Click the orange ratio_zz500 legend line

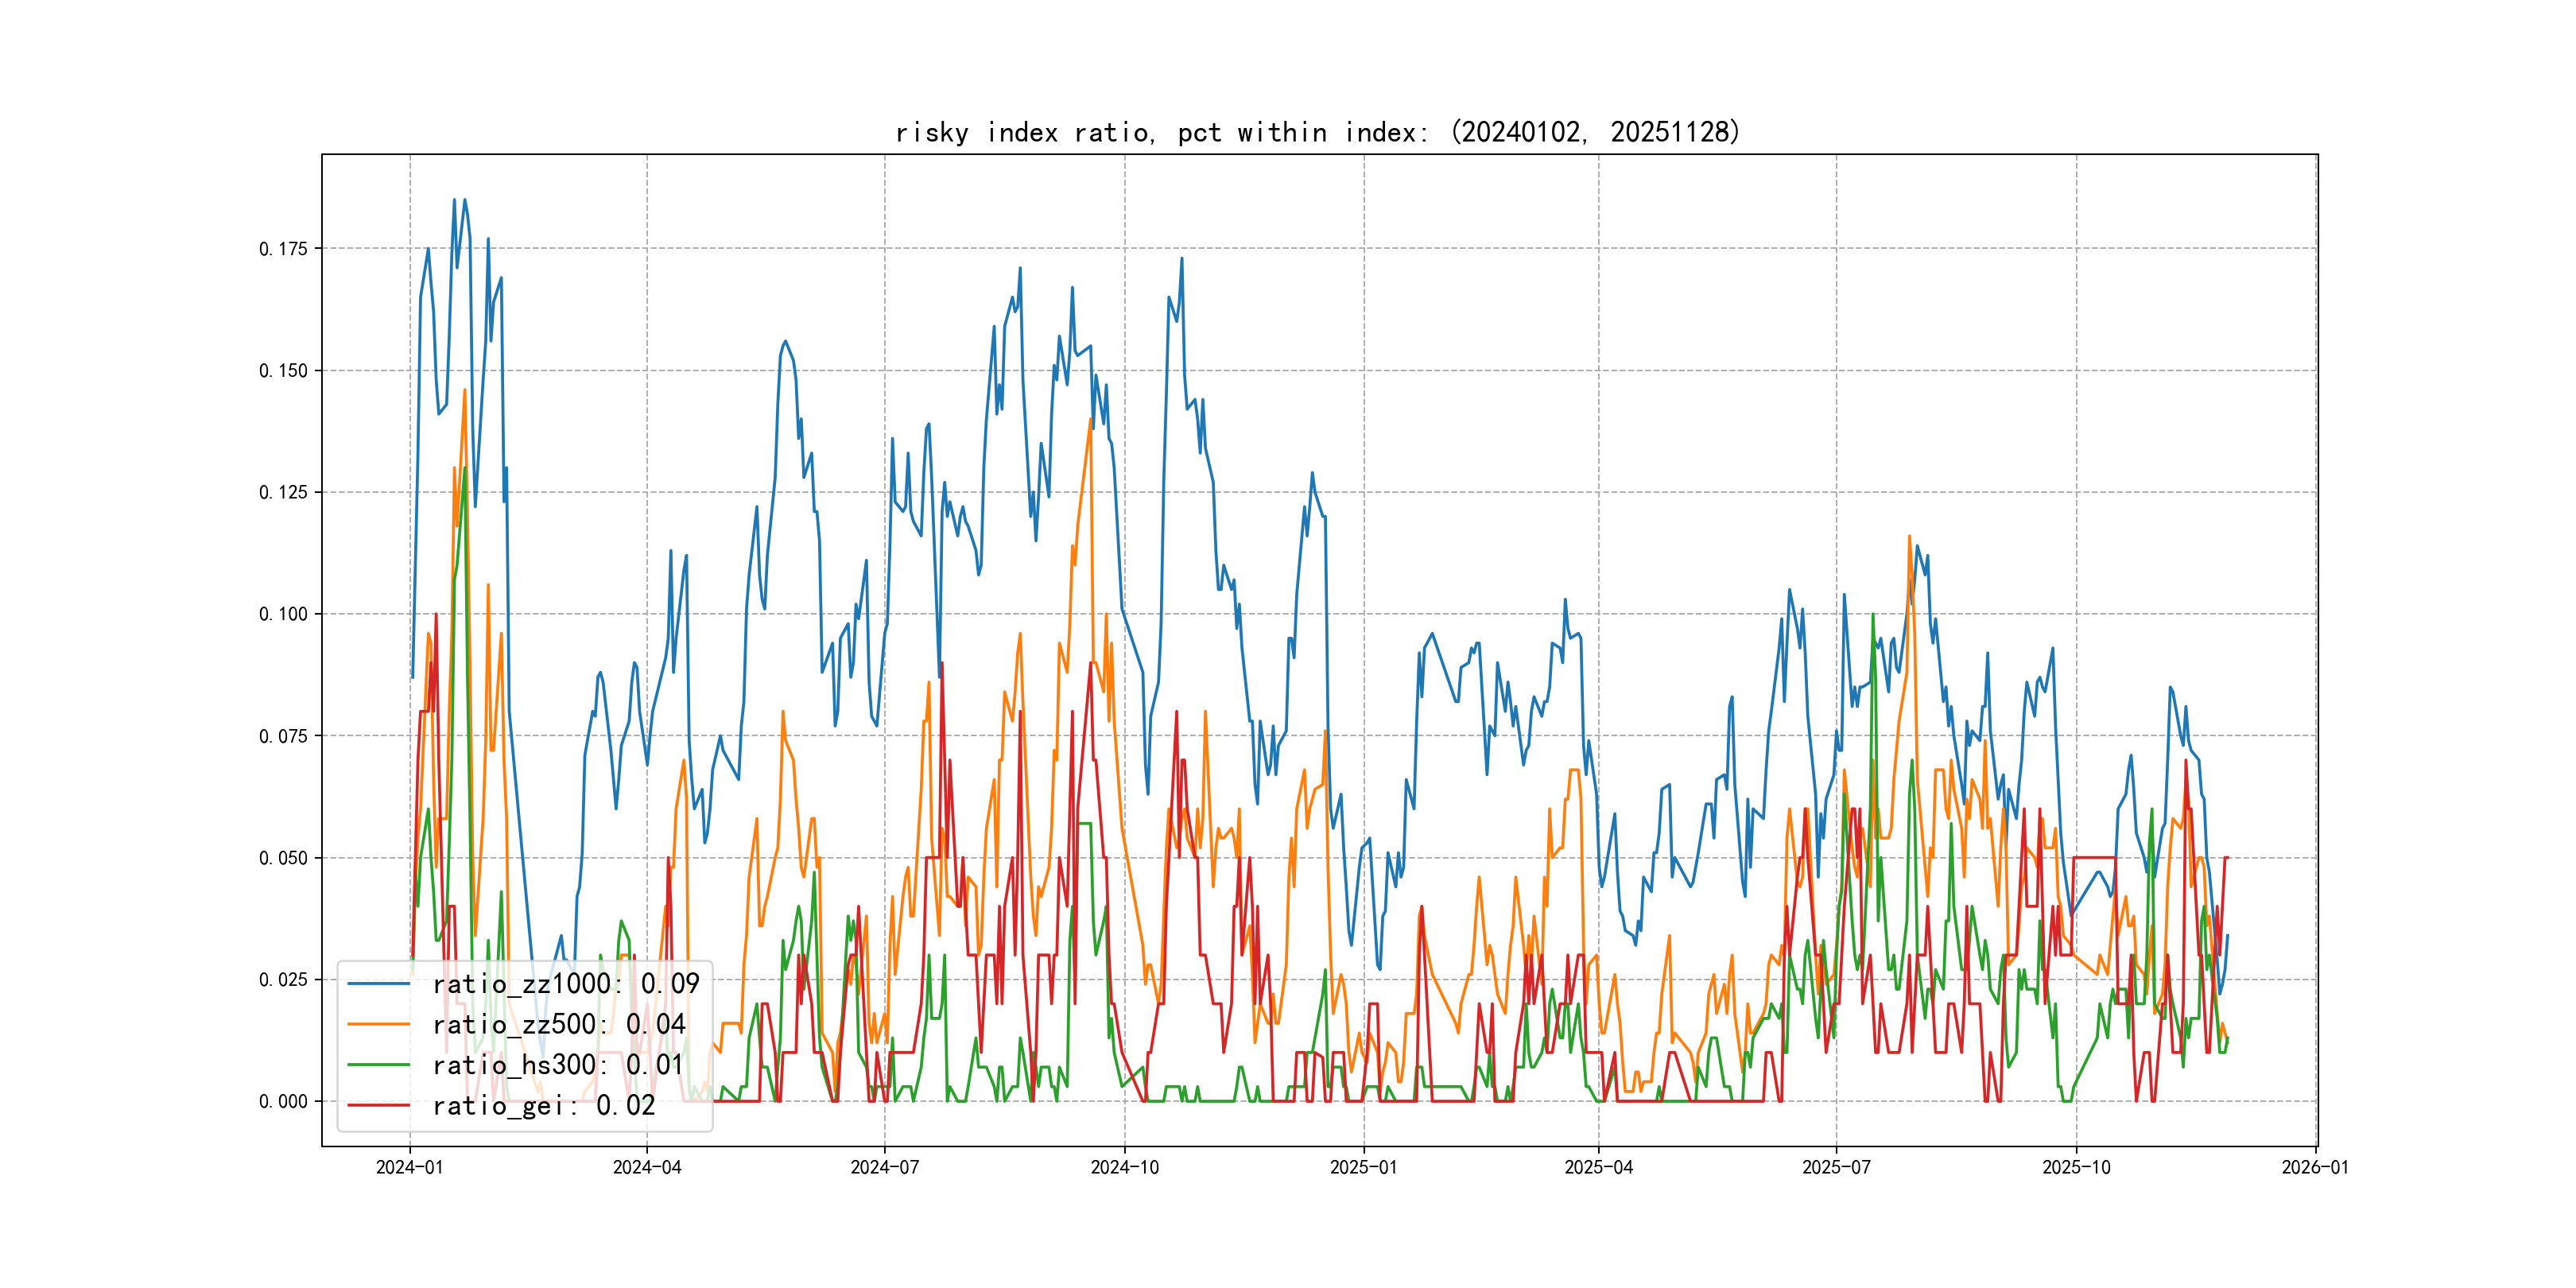tap(378, 1024)
